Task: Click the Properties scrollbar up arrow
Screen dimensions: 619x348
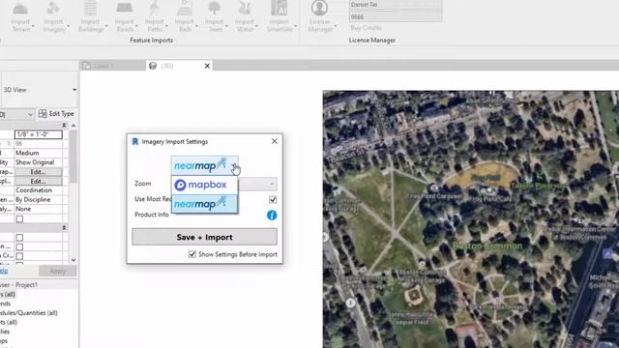Action: (74, 126)
